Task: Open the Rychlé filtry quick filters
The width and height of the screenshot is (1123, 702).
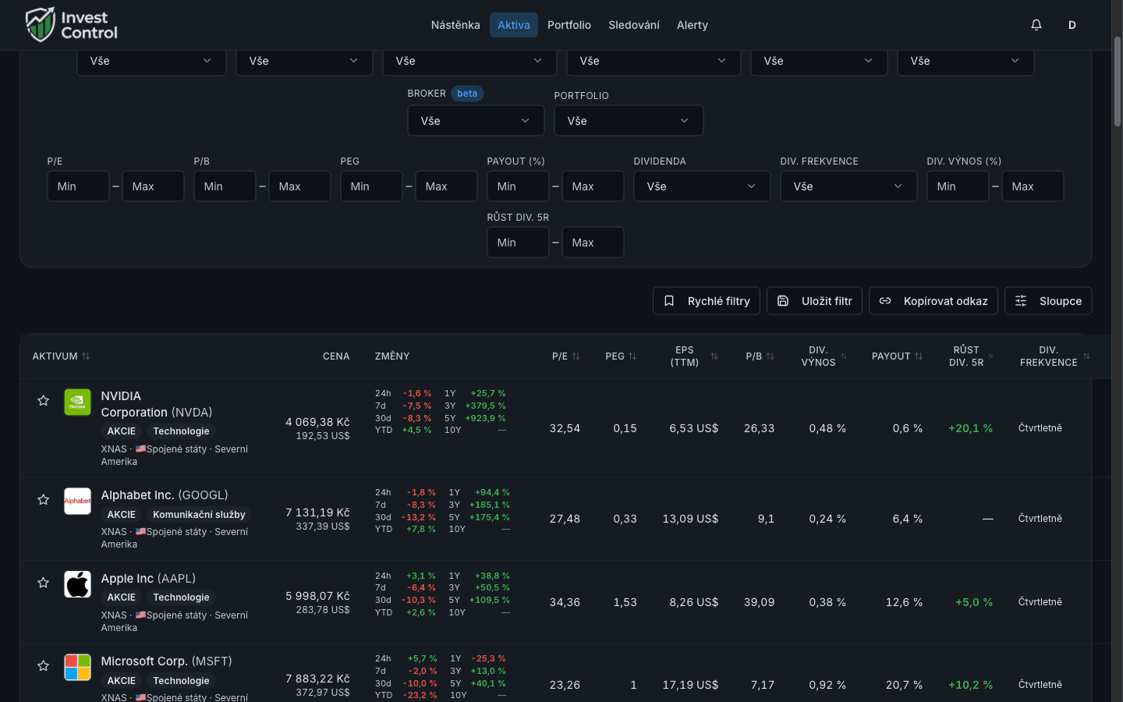Action: click(x=707, y=301)
